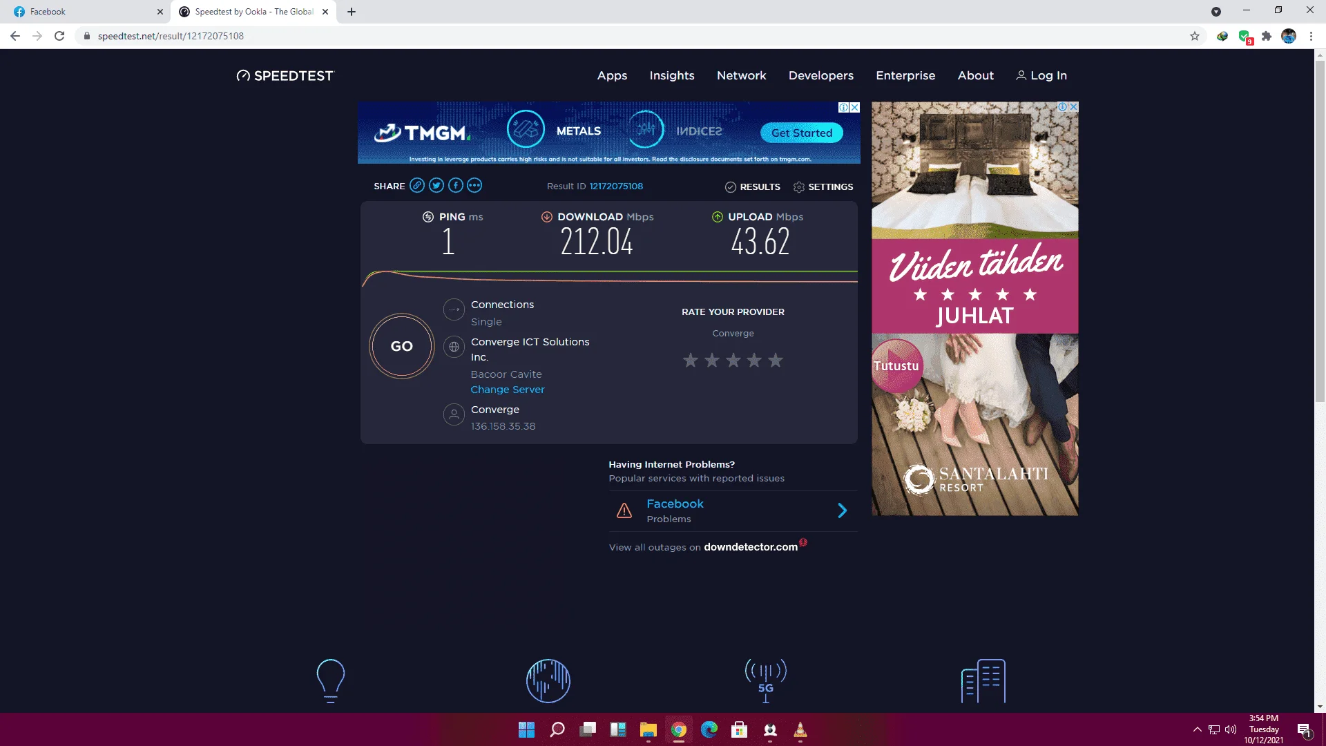Open Task View from taskbar
The height and width of the screenshot is (746, 1326).
(x=588, y=730)
